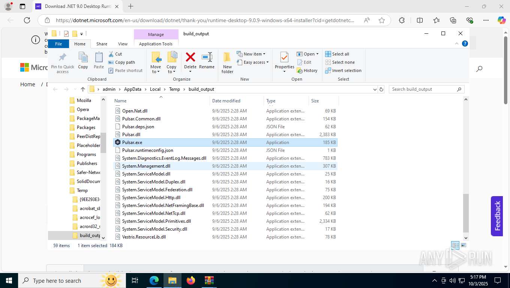Click the Home ribbon tab
The image size is (510, 288).
pos(80,44)
